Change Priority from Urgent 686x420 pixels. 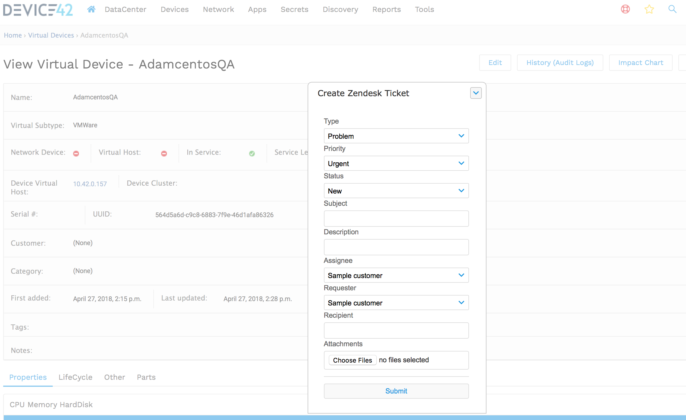(396, 163)
